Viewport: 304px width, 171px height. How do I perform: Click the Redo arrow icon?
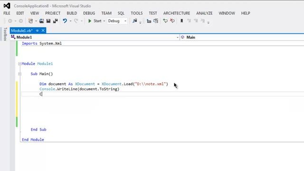coord(76,21)
